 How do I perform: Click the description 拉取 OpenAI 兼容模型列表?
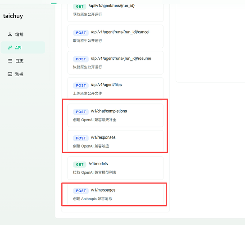(x=95, y=172)
